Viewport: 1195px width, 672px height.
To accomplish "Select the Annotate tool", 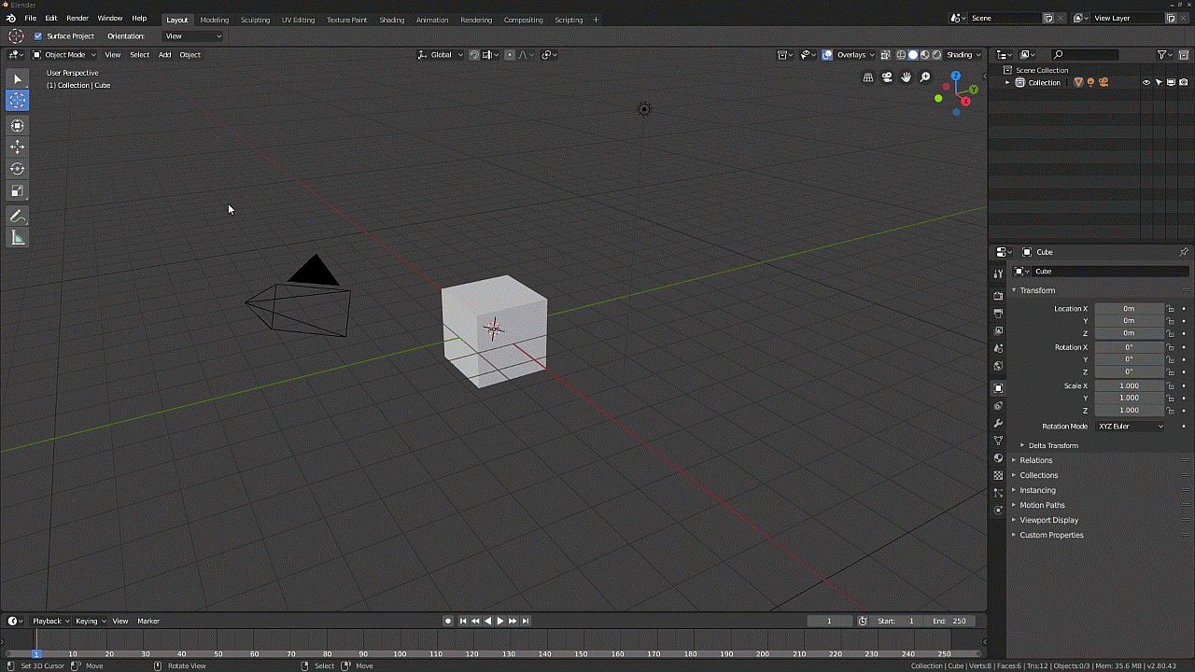I will pyautogui.click(x=17, y=216).
